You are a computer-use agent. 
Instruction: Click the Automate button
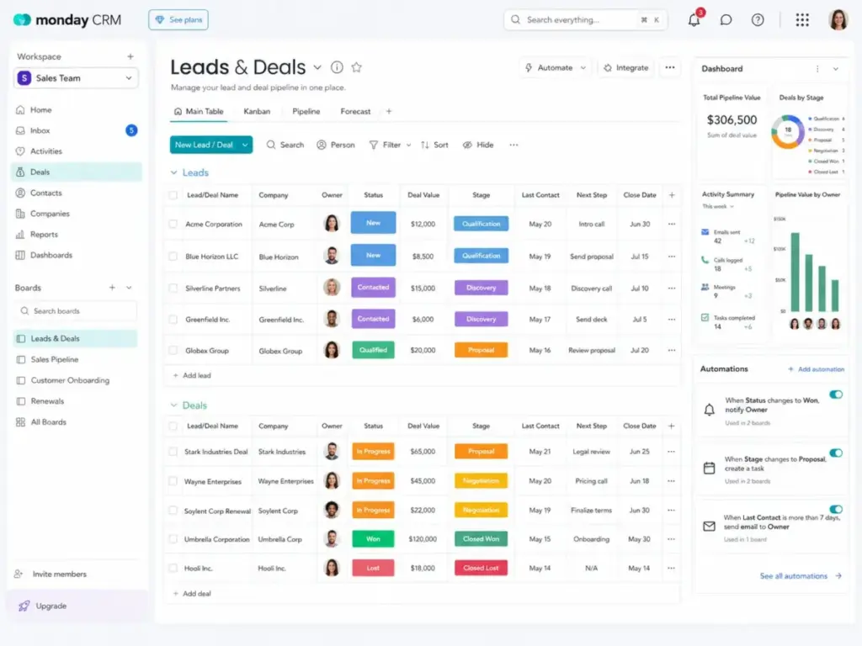coord(556,67)
